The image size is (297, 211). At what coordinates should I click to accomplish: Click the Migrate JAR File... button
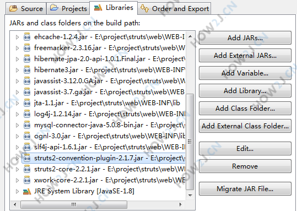[x=245, y=188]
